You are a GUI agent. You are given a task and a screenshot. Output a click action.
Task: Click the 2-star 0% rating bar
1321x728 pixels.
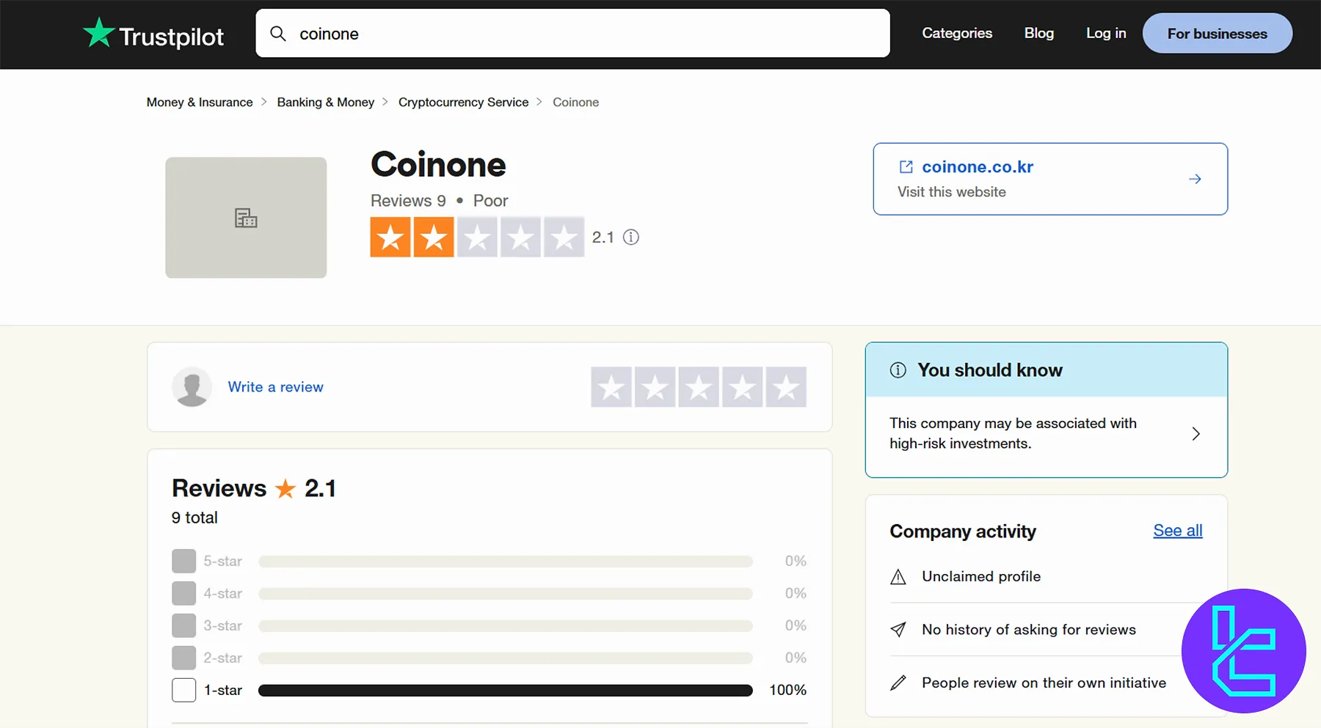click(506, 658)
